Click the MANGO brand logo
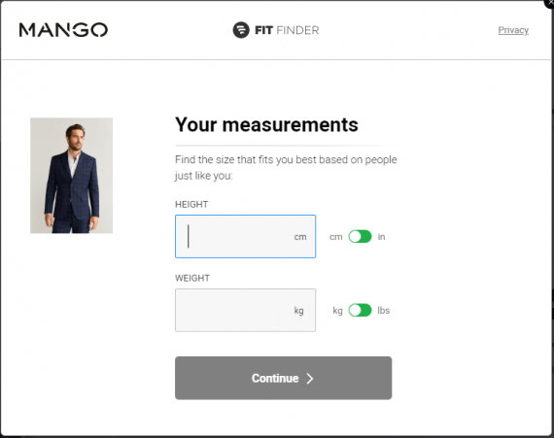Viewport: 554px width, 438px height. [63, 30]
